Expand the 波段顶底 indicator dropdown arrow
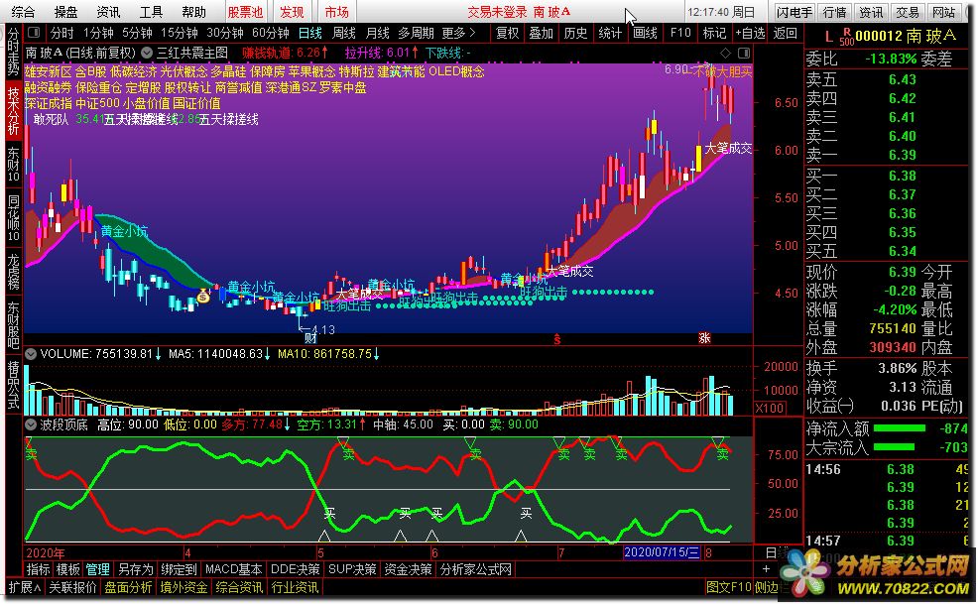This screenshot has width=978, height=604. tap(31, 424)
